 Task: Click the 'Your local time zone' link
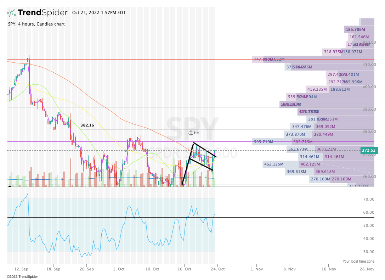pyautogui.click(x=358, y=261)
